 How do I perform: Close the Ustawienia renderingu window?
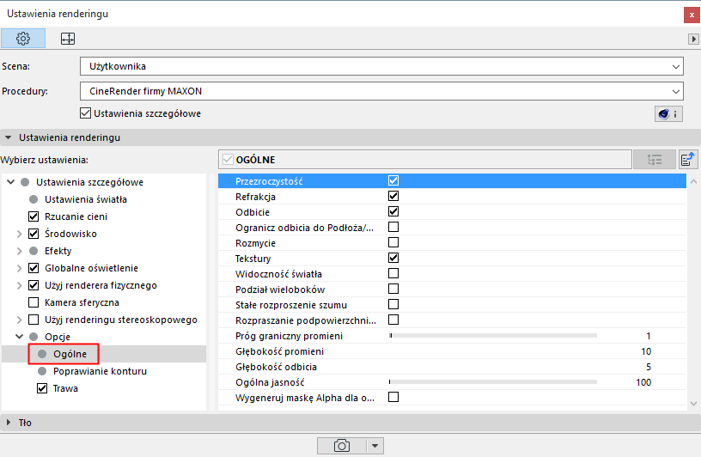(x=692, y=15)
